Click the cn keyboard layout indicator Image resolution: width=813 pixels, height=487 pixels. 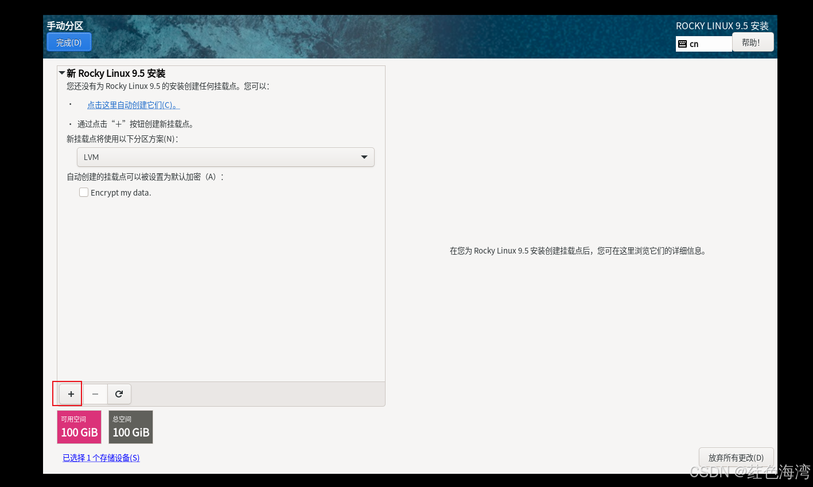coord(704,44)
